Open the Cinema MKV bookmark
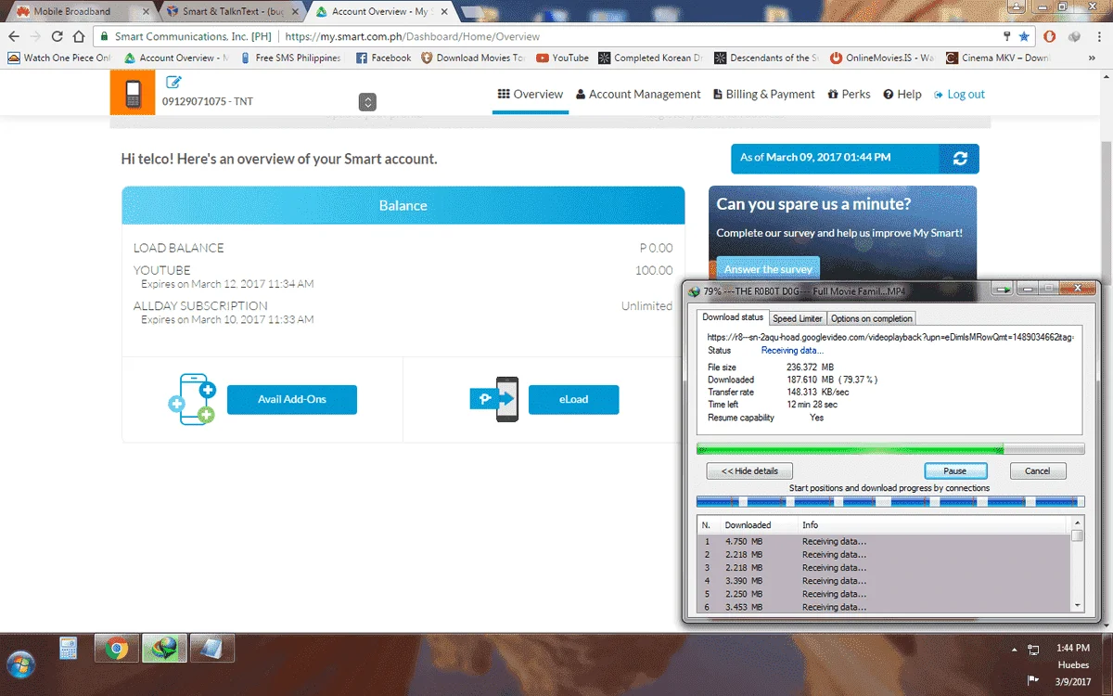The image size is (1113, 696). [998, 58]
